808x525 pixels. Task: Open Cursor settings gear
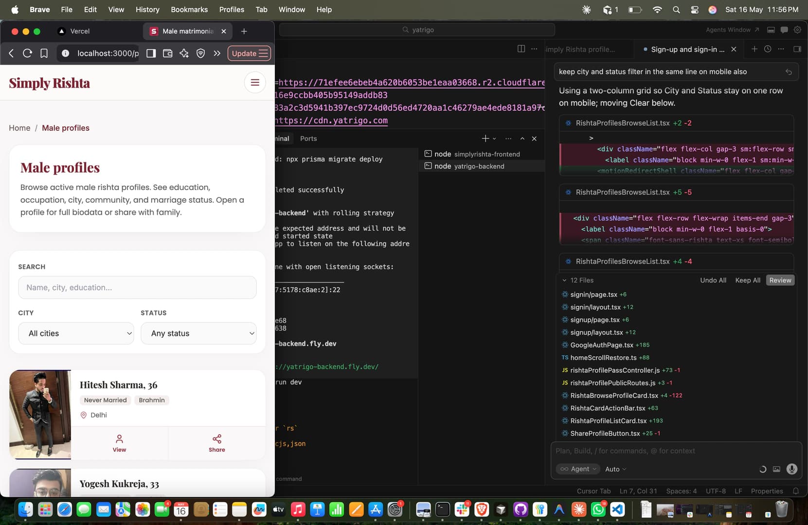(x=797, y=30)
